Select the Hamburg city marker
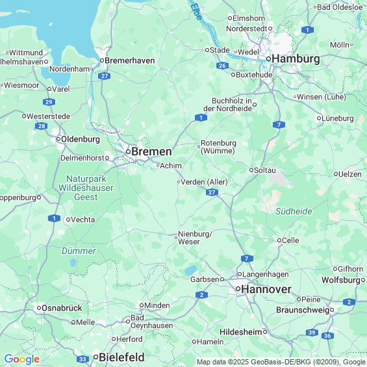Image resolution: width=367 pixels, height=367 pixels. pos(268,58)
